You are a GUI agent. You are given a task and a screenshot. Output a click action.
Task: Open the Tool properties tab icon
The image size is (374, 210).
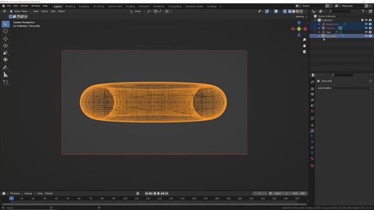click(312, 82)
